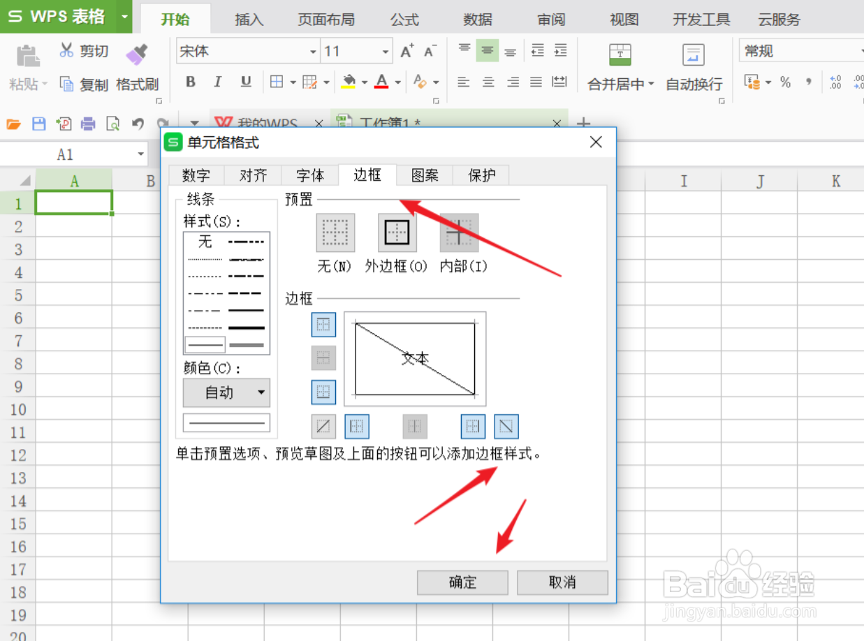The image size is (864, 641).
Task: Select the 格式刷 format painter
Action: click(137, 68)
